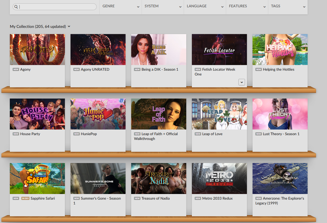Image resolution: width=327 pixels, height=223 pixels.
Task: Click the NEW badge beside Amerzone
Action: point(259,198)
